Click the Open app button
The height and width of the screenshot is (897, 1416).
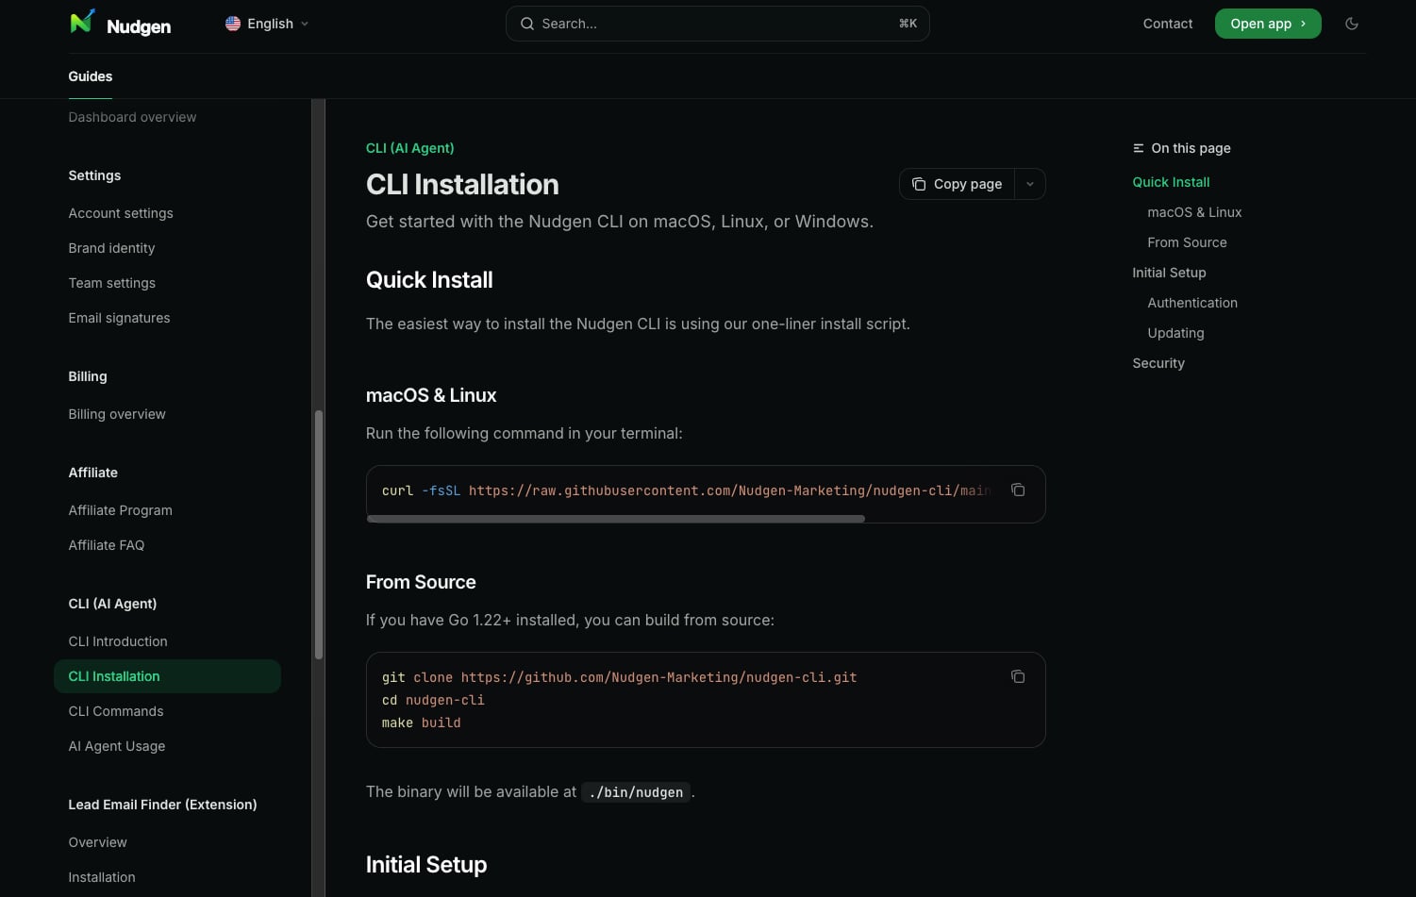(x=1268, y=24)
